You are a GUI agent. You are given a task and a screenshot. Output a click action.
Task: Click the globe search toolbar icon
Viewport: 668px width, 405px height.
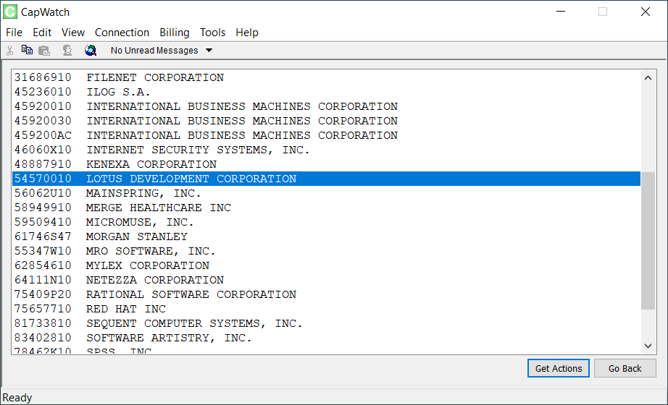click(91, 51)
